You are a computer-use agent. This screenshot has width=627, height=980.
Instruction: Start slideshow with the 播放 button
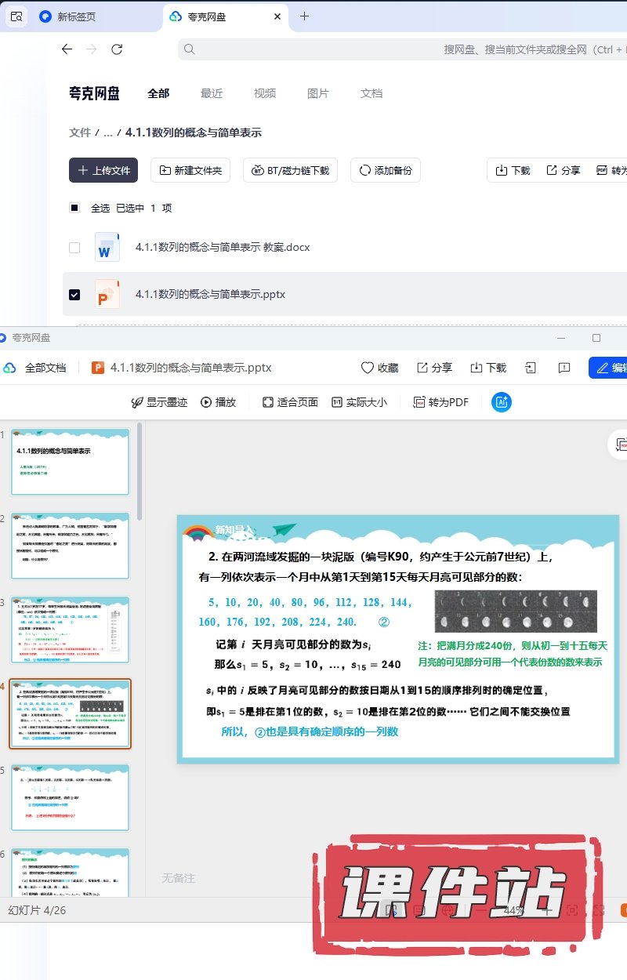point(218,402)
